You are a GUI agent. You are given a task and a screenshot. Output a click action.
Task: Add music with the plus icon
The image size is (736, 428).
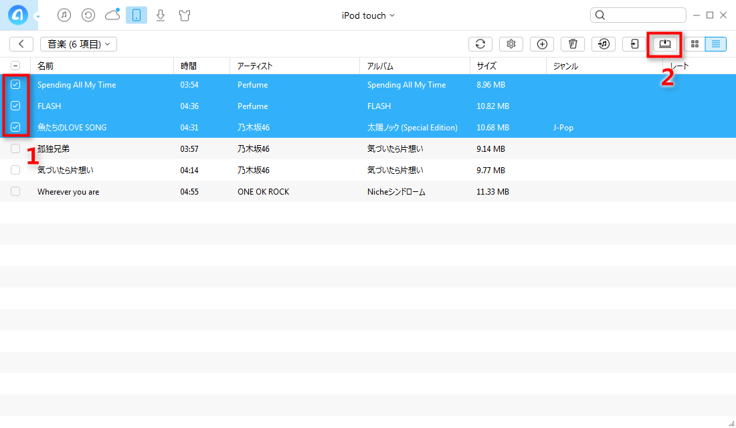coord(542,44)
